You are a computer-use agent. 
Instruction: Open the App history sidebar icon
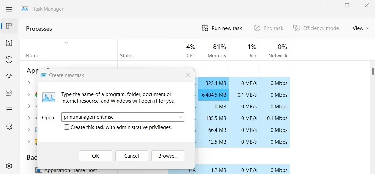[x=9, y=60]
